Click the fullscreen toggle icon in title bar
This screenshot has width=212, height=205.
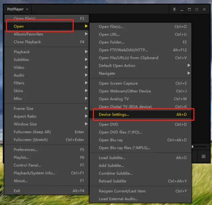(197, 9)
